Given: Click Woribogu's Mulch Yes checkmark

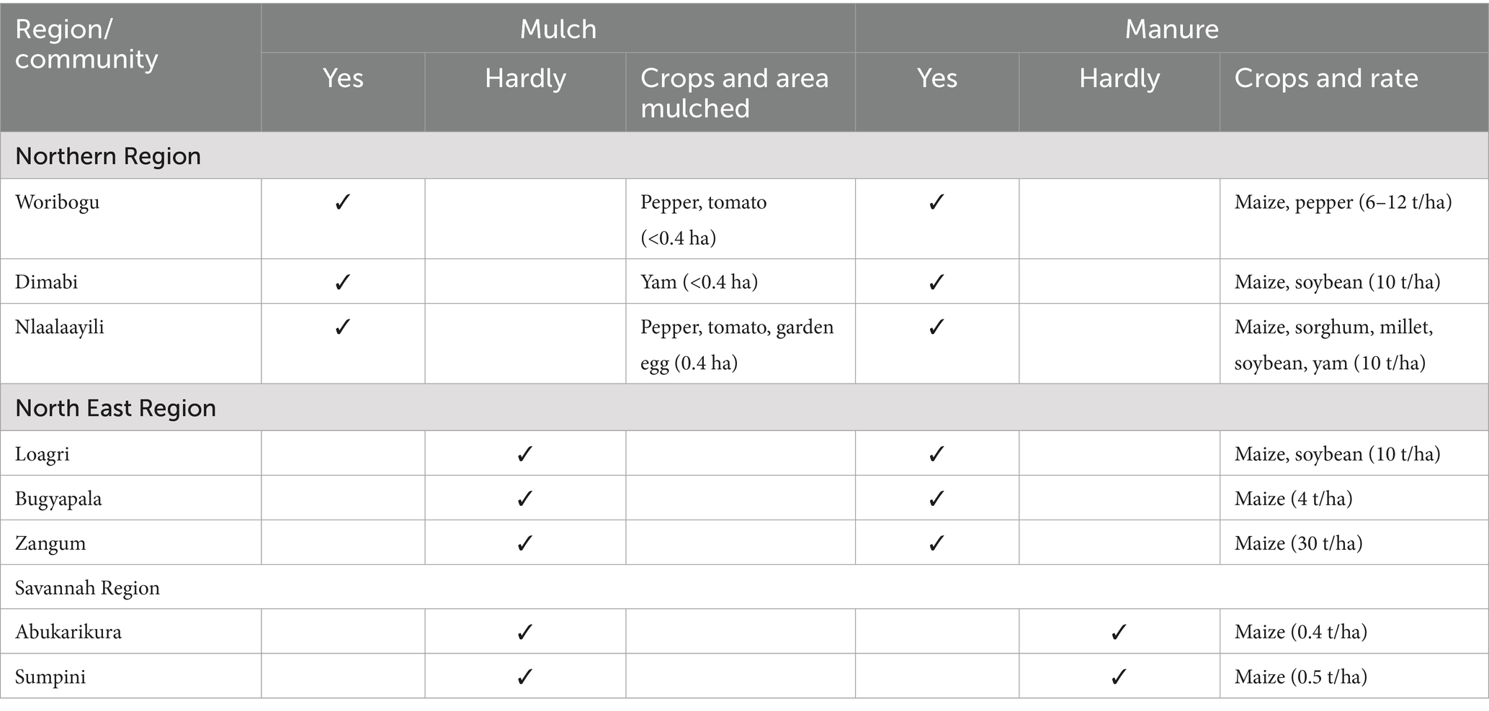Looking at the screenshot, I should pos(342,203).
